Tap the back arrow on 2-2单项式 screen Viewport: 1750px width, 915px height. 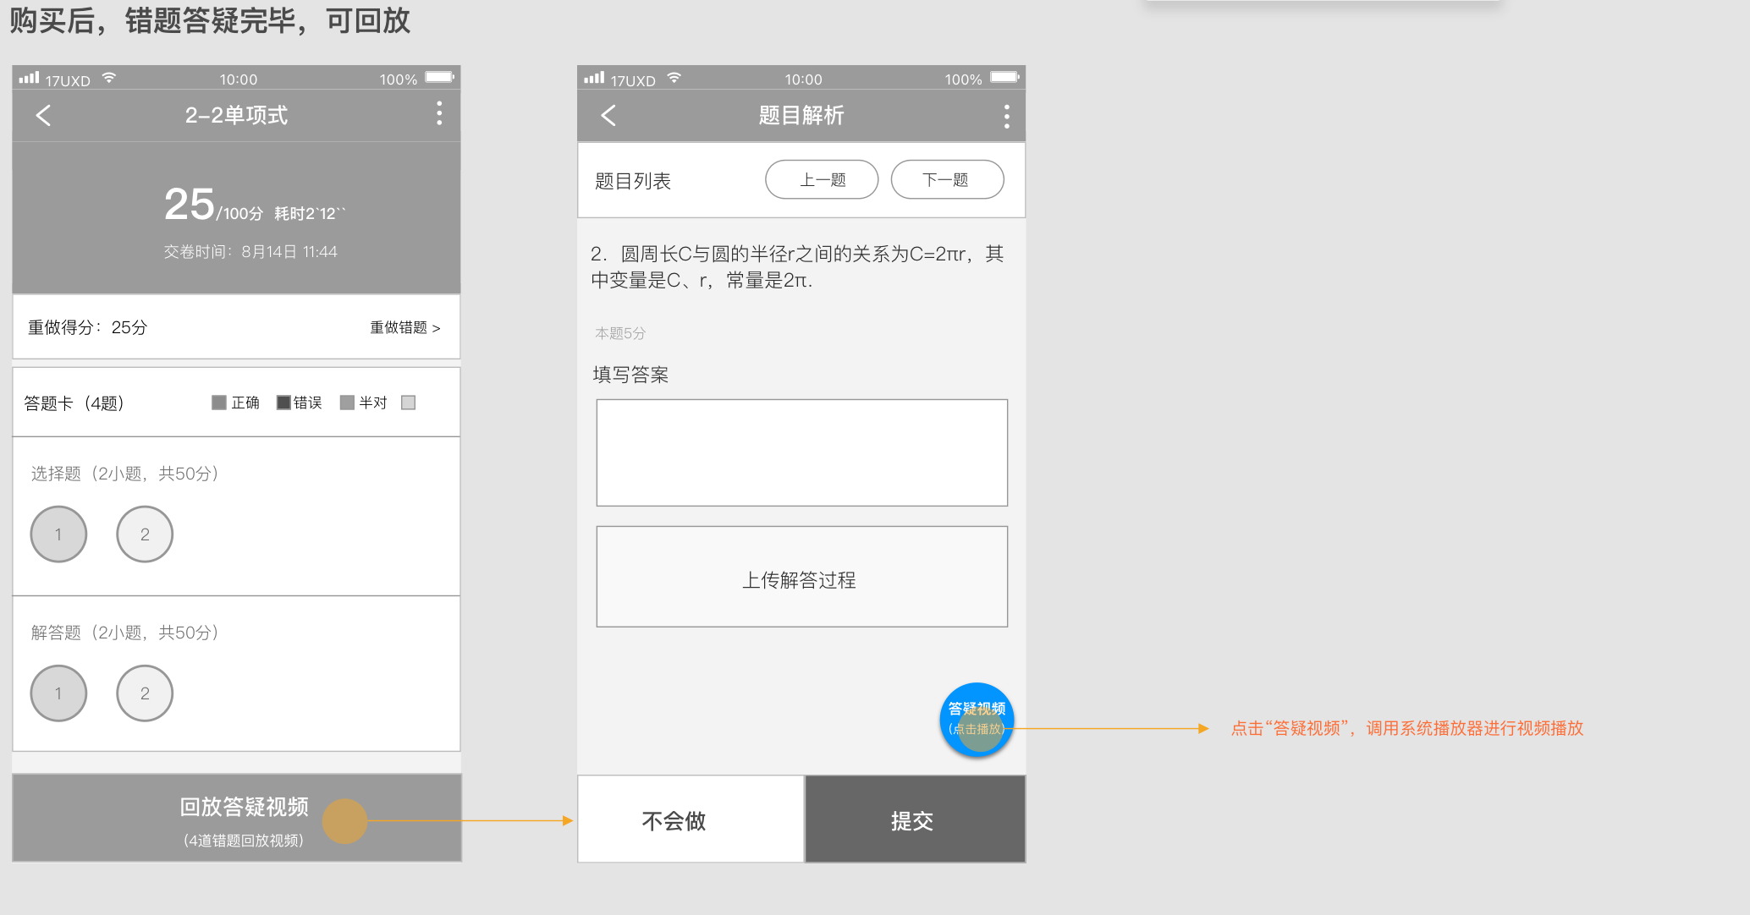coord(42,114)
